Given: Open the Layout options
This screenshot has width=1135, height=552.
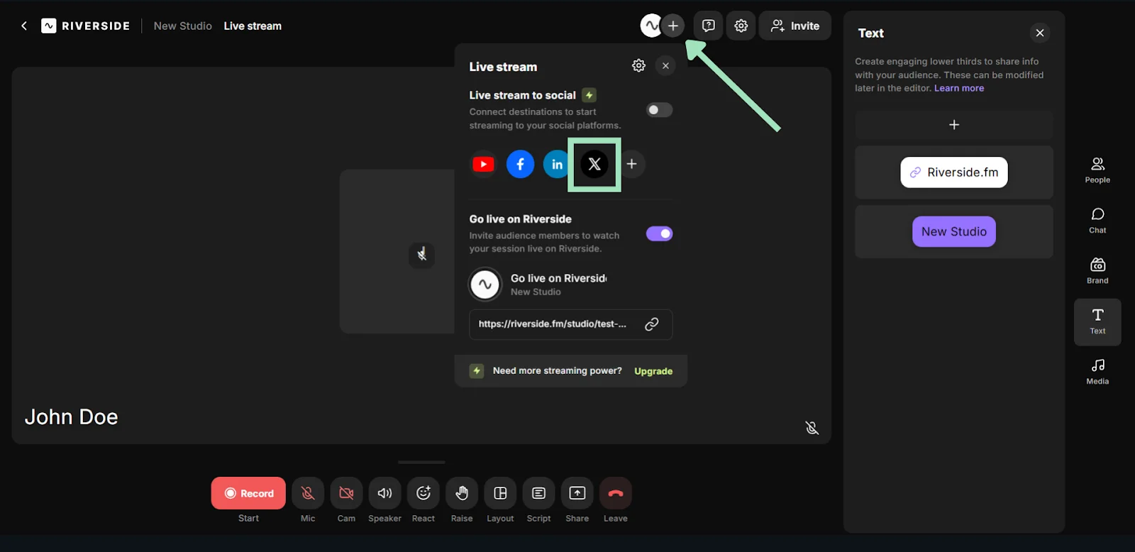Looking at the screenshot, I should click(500, 493).
